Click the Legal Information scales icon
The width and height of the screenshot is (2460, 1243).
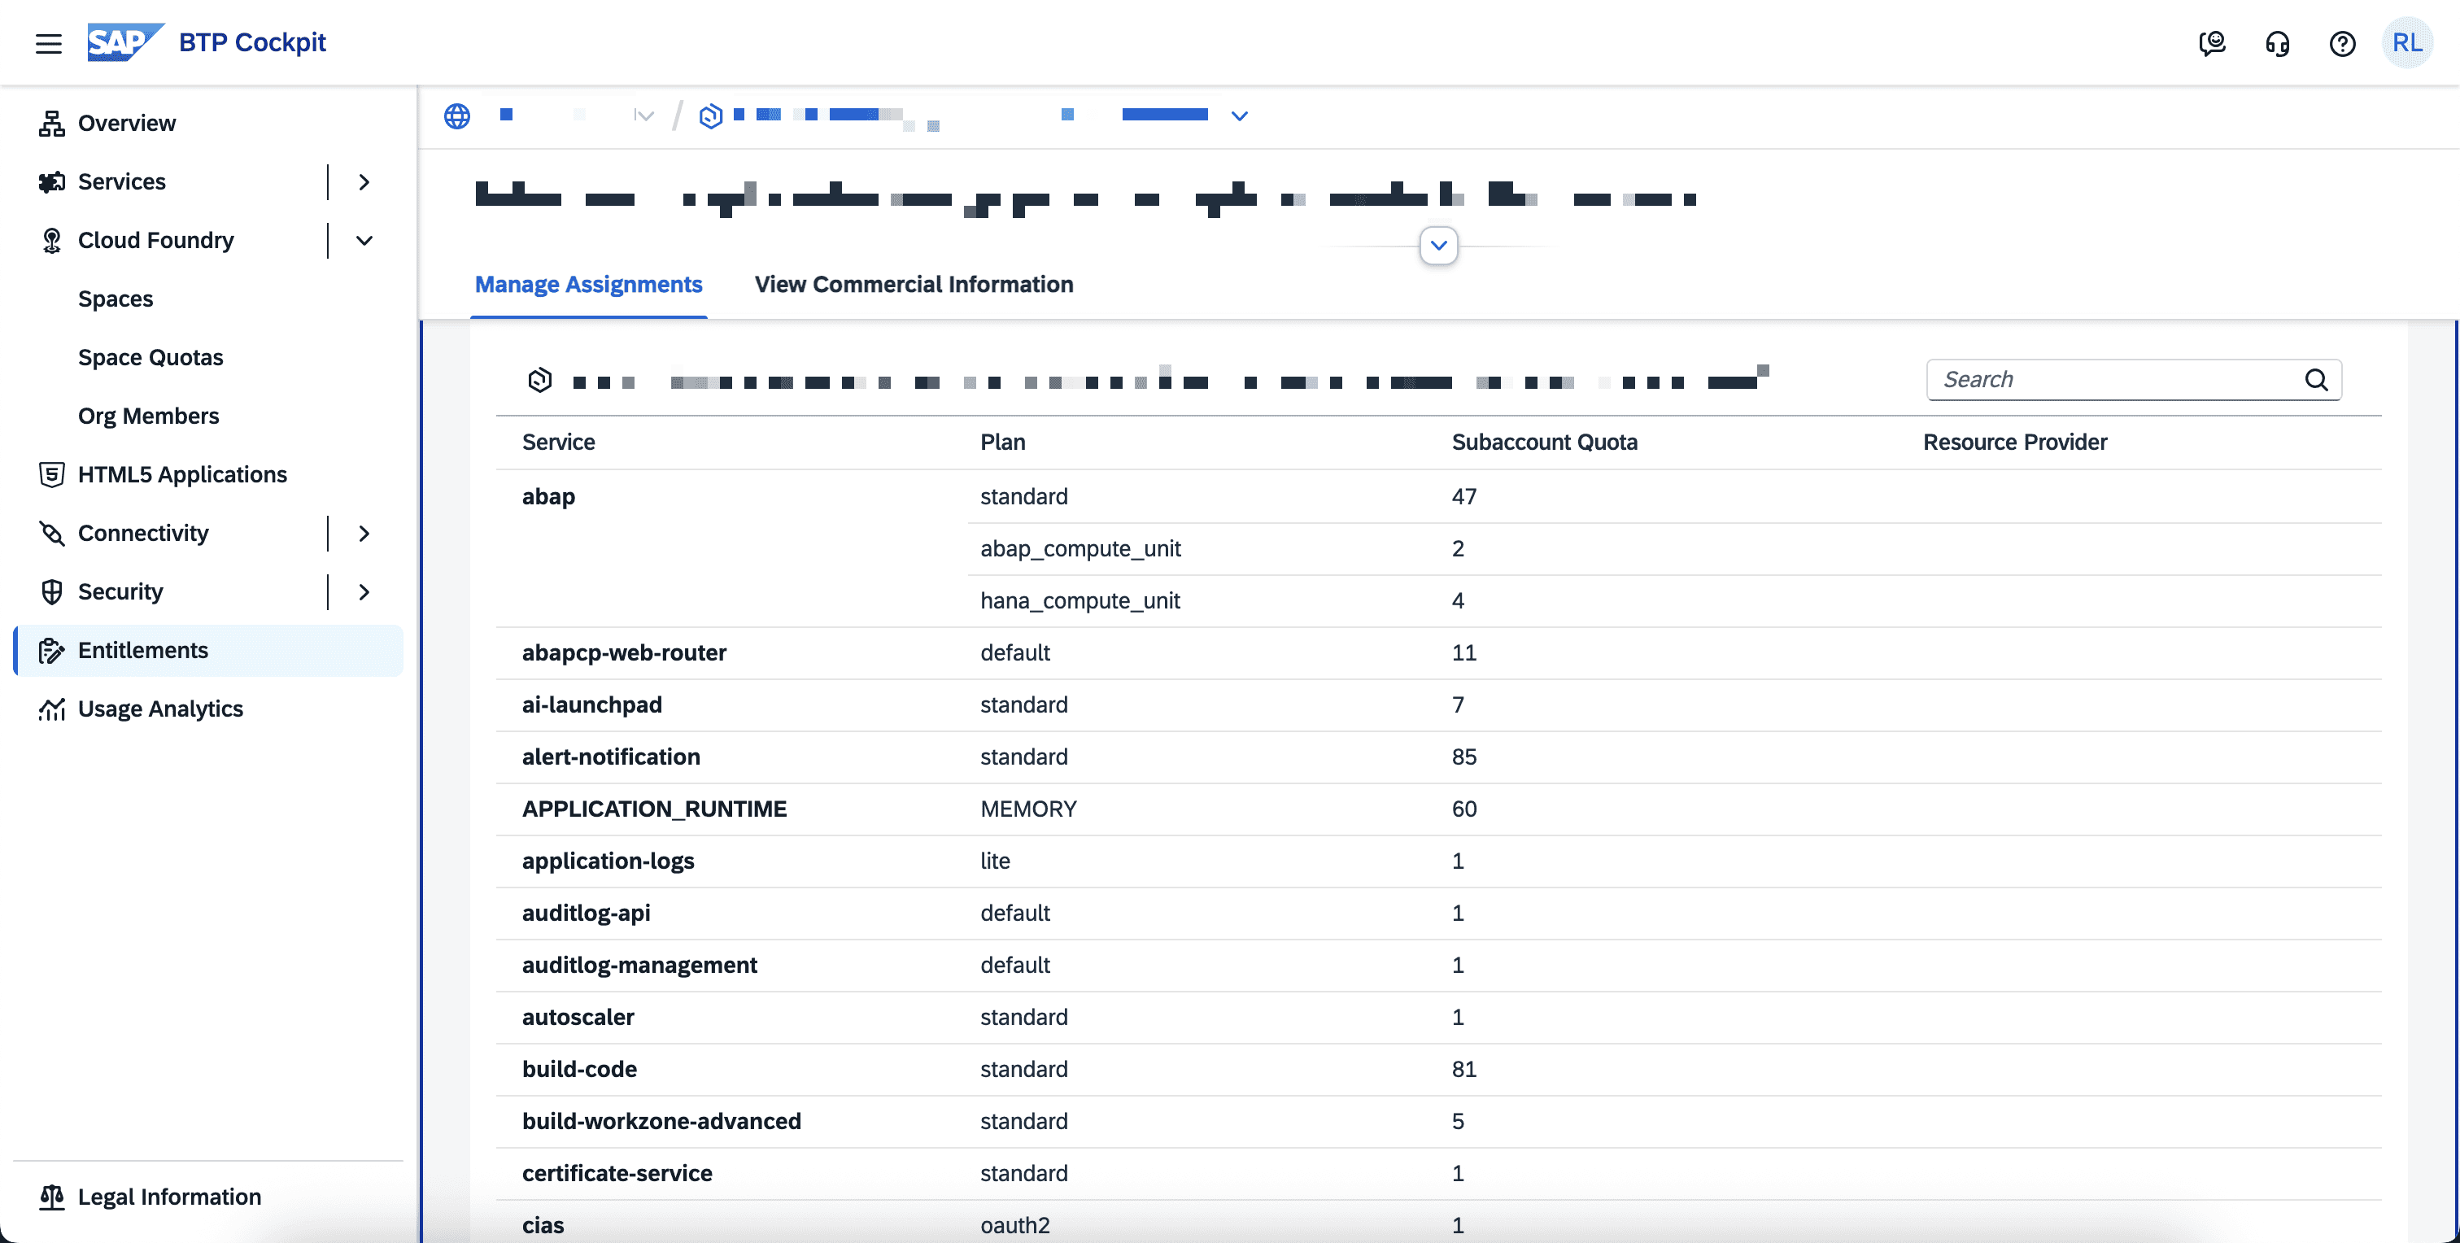[51, 1197]
